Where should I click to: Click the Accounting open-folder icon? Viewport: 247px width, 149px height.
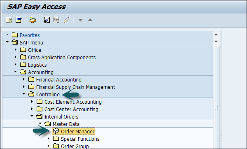(23, 72)
